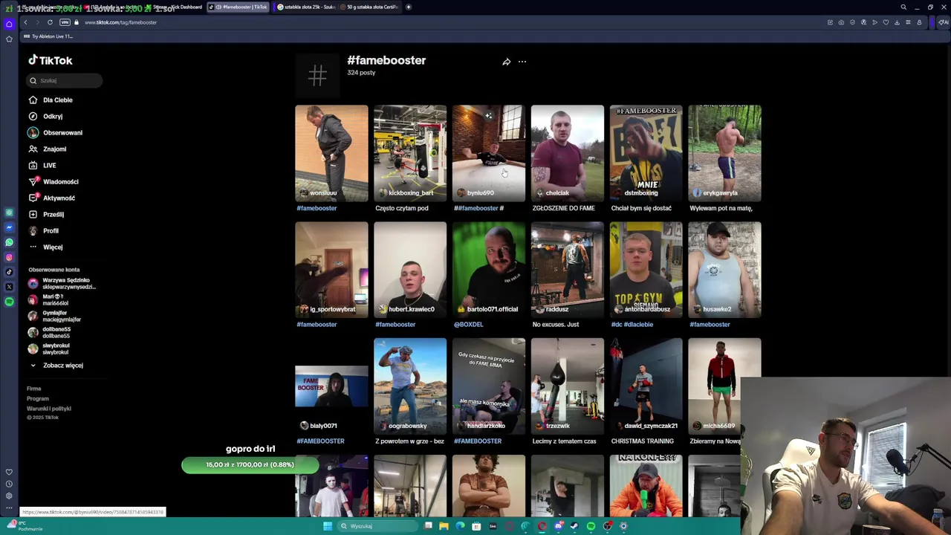Image resolution: width=951 pixels, height=535 pixels.
Task: Focus the Szukaj search field
Action: (65, 80)
